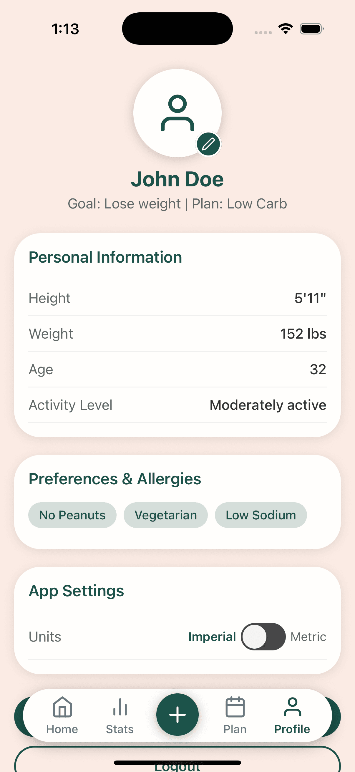The image size is (355, 772).
Task: Tap the battery status icon
Action: (311, 29)
